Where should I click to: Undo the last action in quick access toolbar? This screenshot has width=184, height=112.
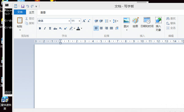(x=28, y=6)
